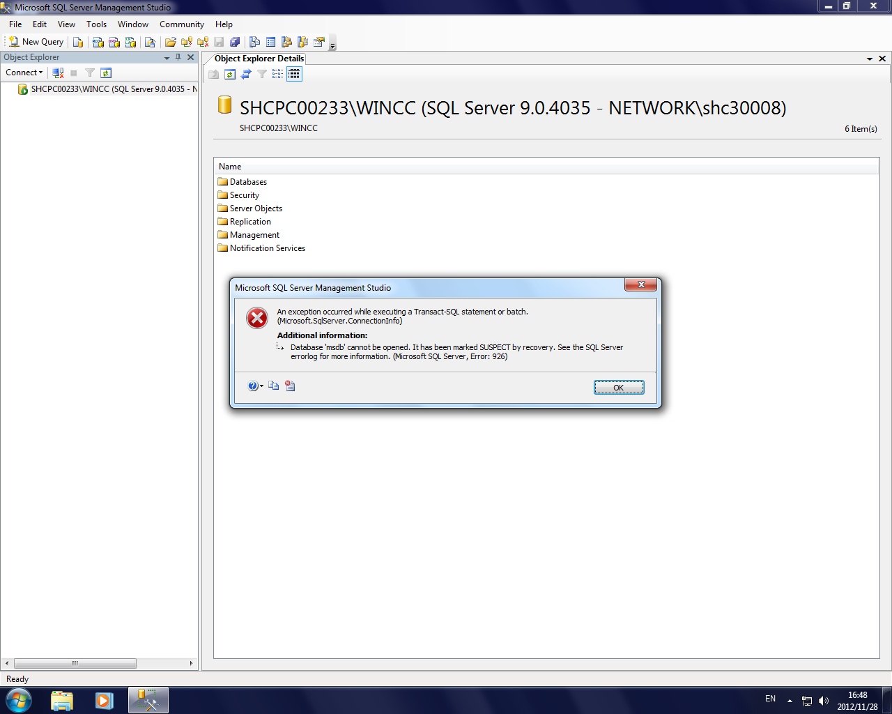Image resolution: width=892 pixels, height=714 pixels.
Task: Click the Save toolbar icon
Action: tap(219, 42)
